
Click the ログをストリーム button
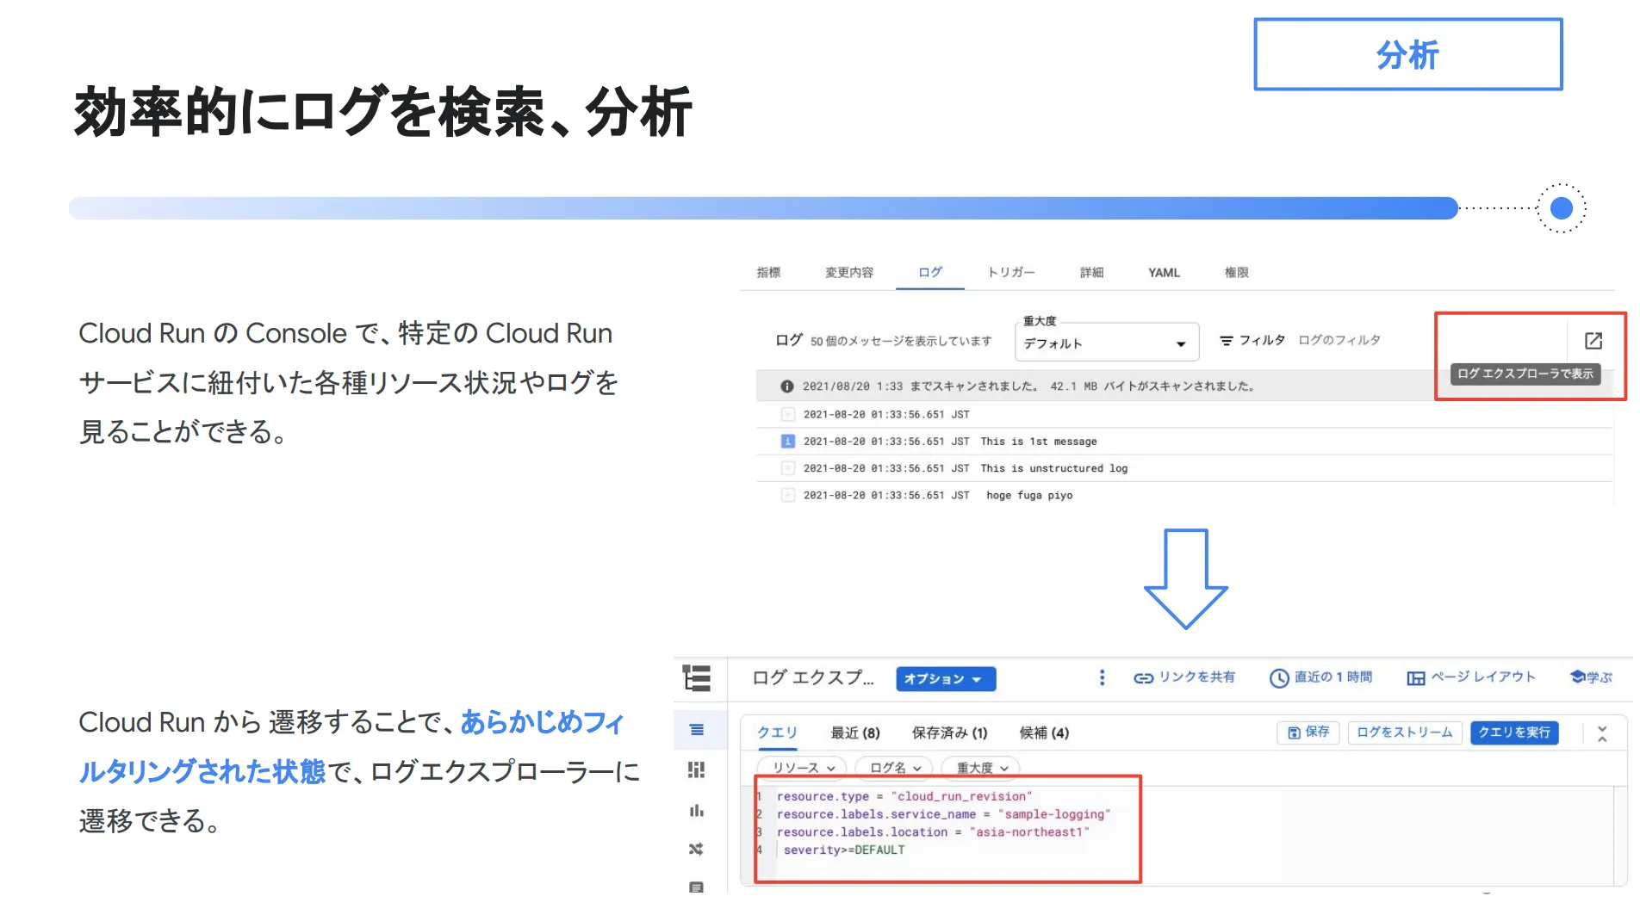pyautogui.click(x=1404, y=732)
